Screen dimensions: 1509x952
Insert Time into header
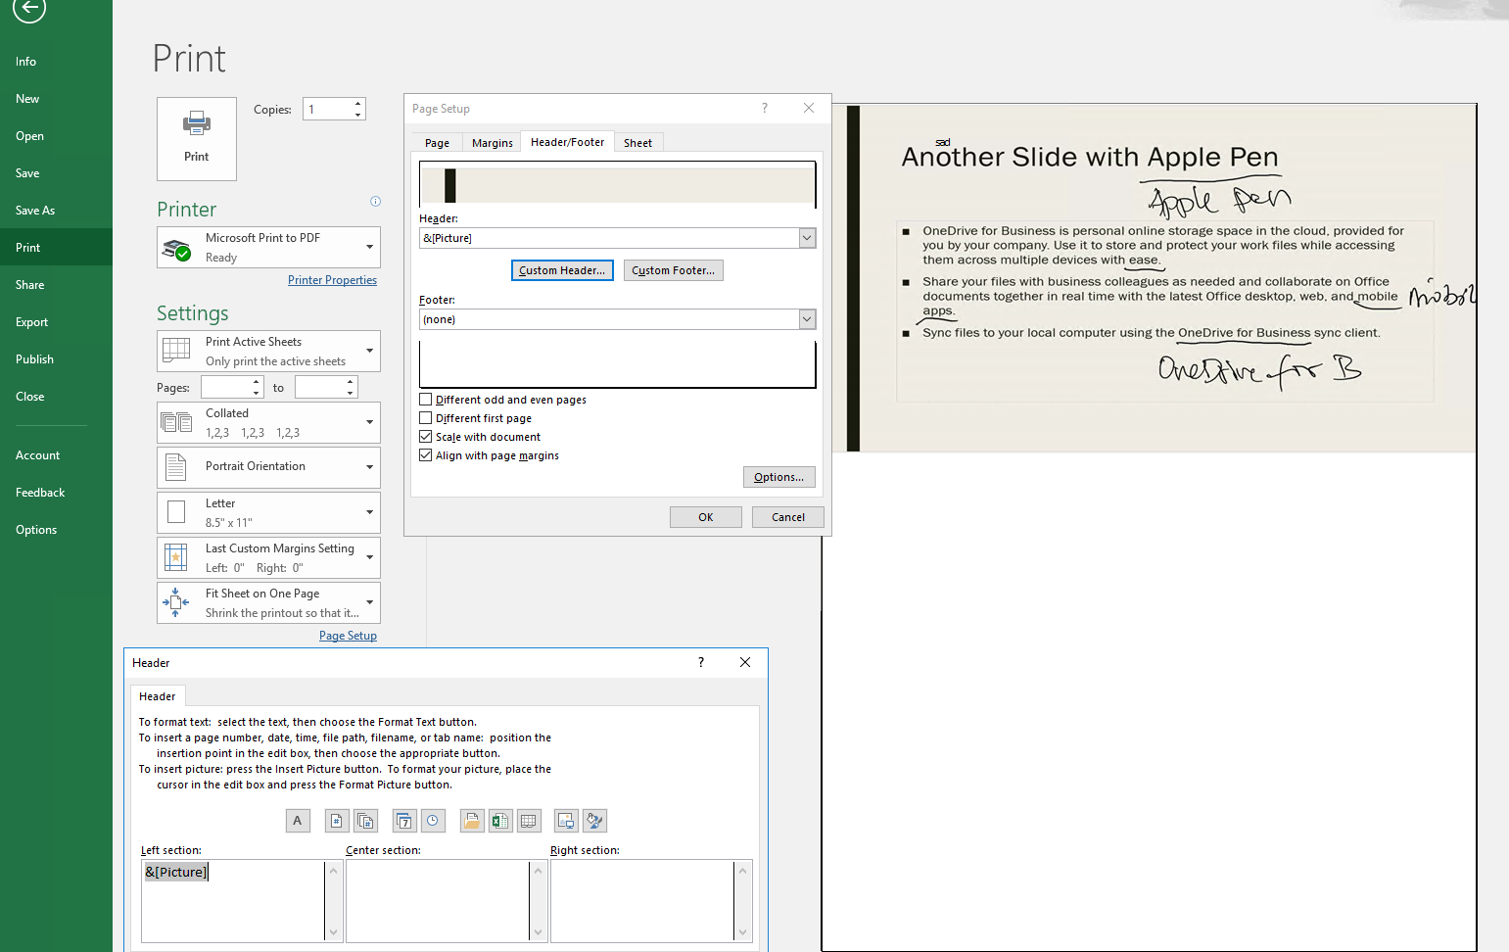click(x=433, y=821)
